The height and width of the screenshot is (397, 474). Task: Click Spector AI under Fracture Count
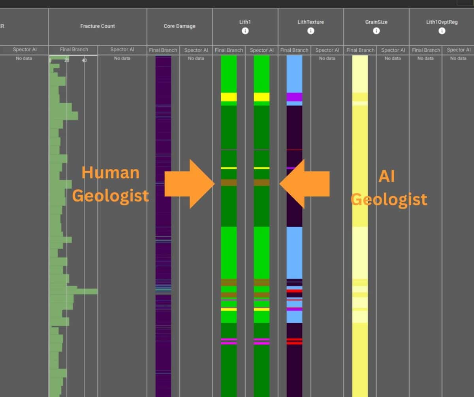(122, 50)
